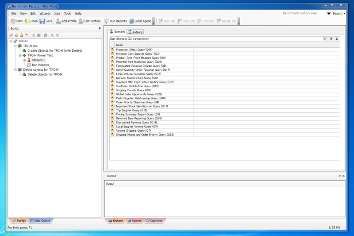Click the pin icon of the Output panel
The image size is (354, 236).
tap(339, 176)
